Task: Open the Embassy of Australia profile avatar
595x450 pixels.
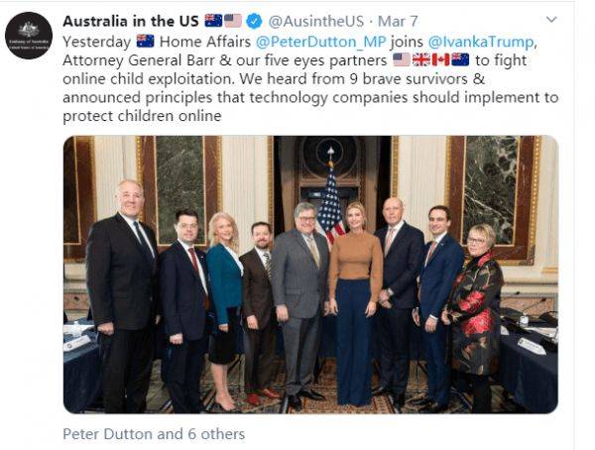Action: pyautogui.click(x=29, y=36)
